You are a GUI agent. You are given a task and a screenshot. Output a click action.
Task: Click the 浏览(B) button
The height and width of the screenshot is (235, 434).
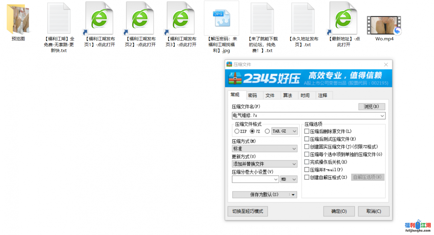(x=372, y=106)
